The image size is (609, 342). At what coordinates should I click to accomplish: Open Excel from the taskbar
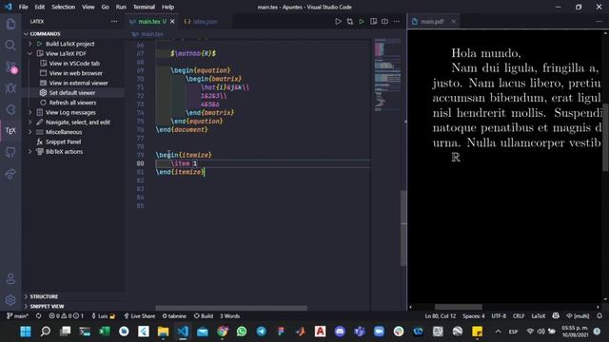[x=104, y=332]
